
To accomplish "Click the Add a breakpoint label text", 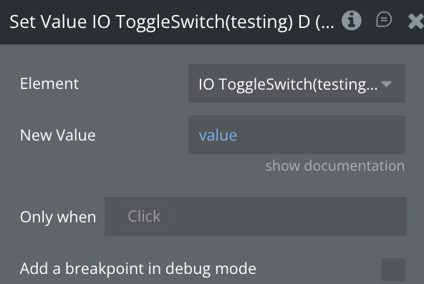I will click(x=138, y=269).
